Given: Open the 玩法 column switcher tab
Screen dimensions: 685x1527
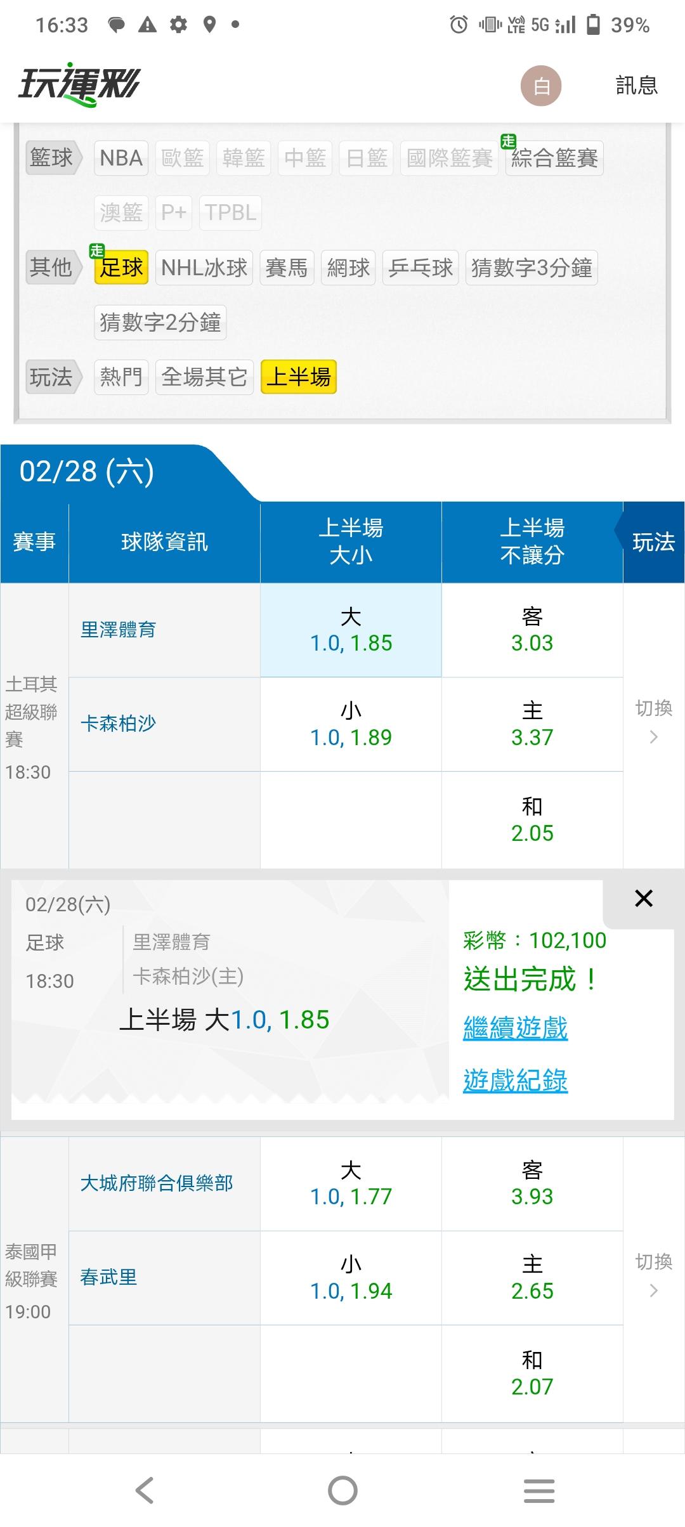Looking at the screenshot, I should (x=653, y=542).
